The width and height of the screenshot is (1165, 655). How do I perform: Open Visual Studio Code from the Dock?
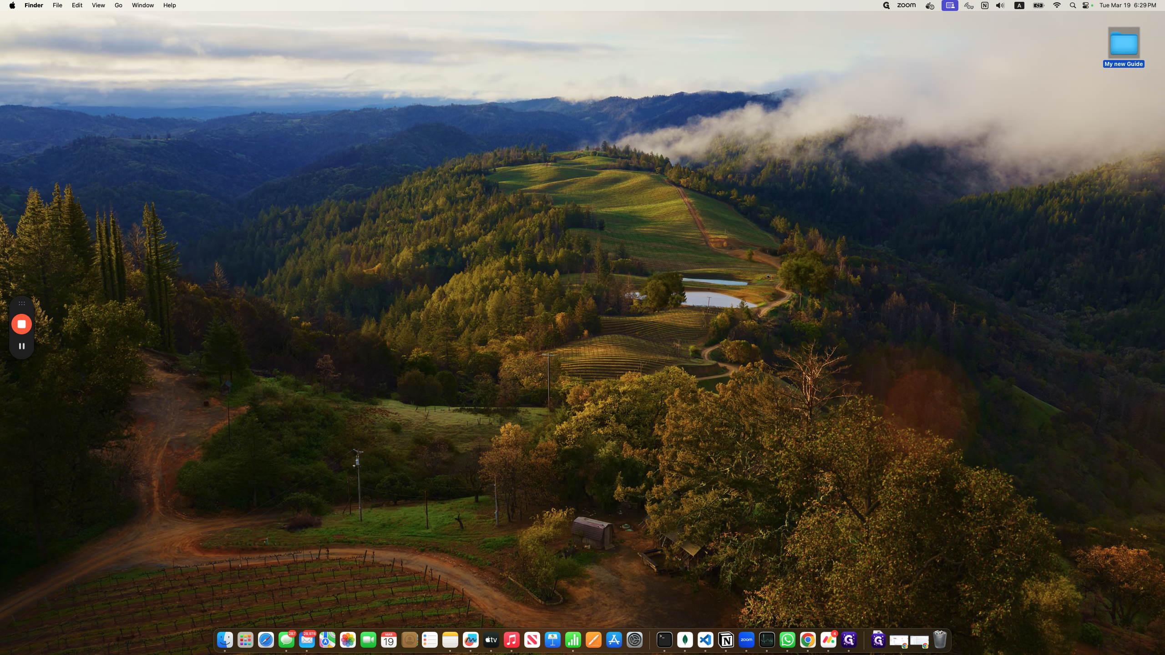pyautogui.click(x=705, y=640)
